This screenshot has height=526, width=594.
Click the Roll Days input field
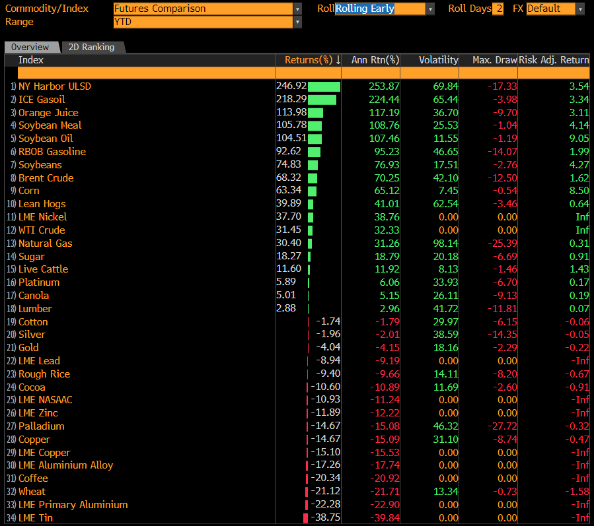coord(498,9)
